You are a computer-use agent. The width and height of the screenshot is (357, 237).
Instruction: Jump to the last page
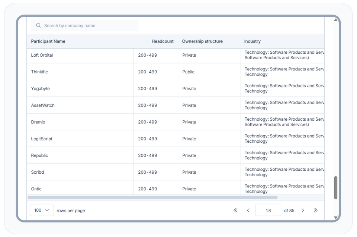point(315,211)
